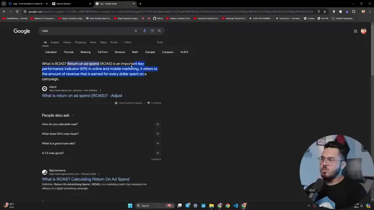Reload the page
The height and width of the screenshot is (210, 374).
(x=17, y=11)
